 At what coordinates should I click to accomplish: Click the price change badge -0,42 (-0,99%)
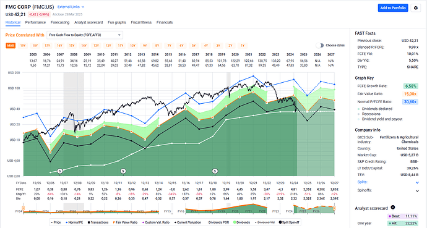(39, 14)
